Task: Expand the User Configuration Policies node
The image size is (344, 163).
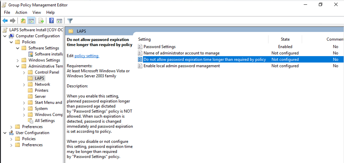Action: point(11,139)
